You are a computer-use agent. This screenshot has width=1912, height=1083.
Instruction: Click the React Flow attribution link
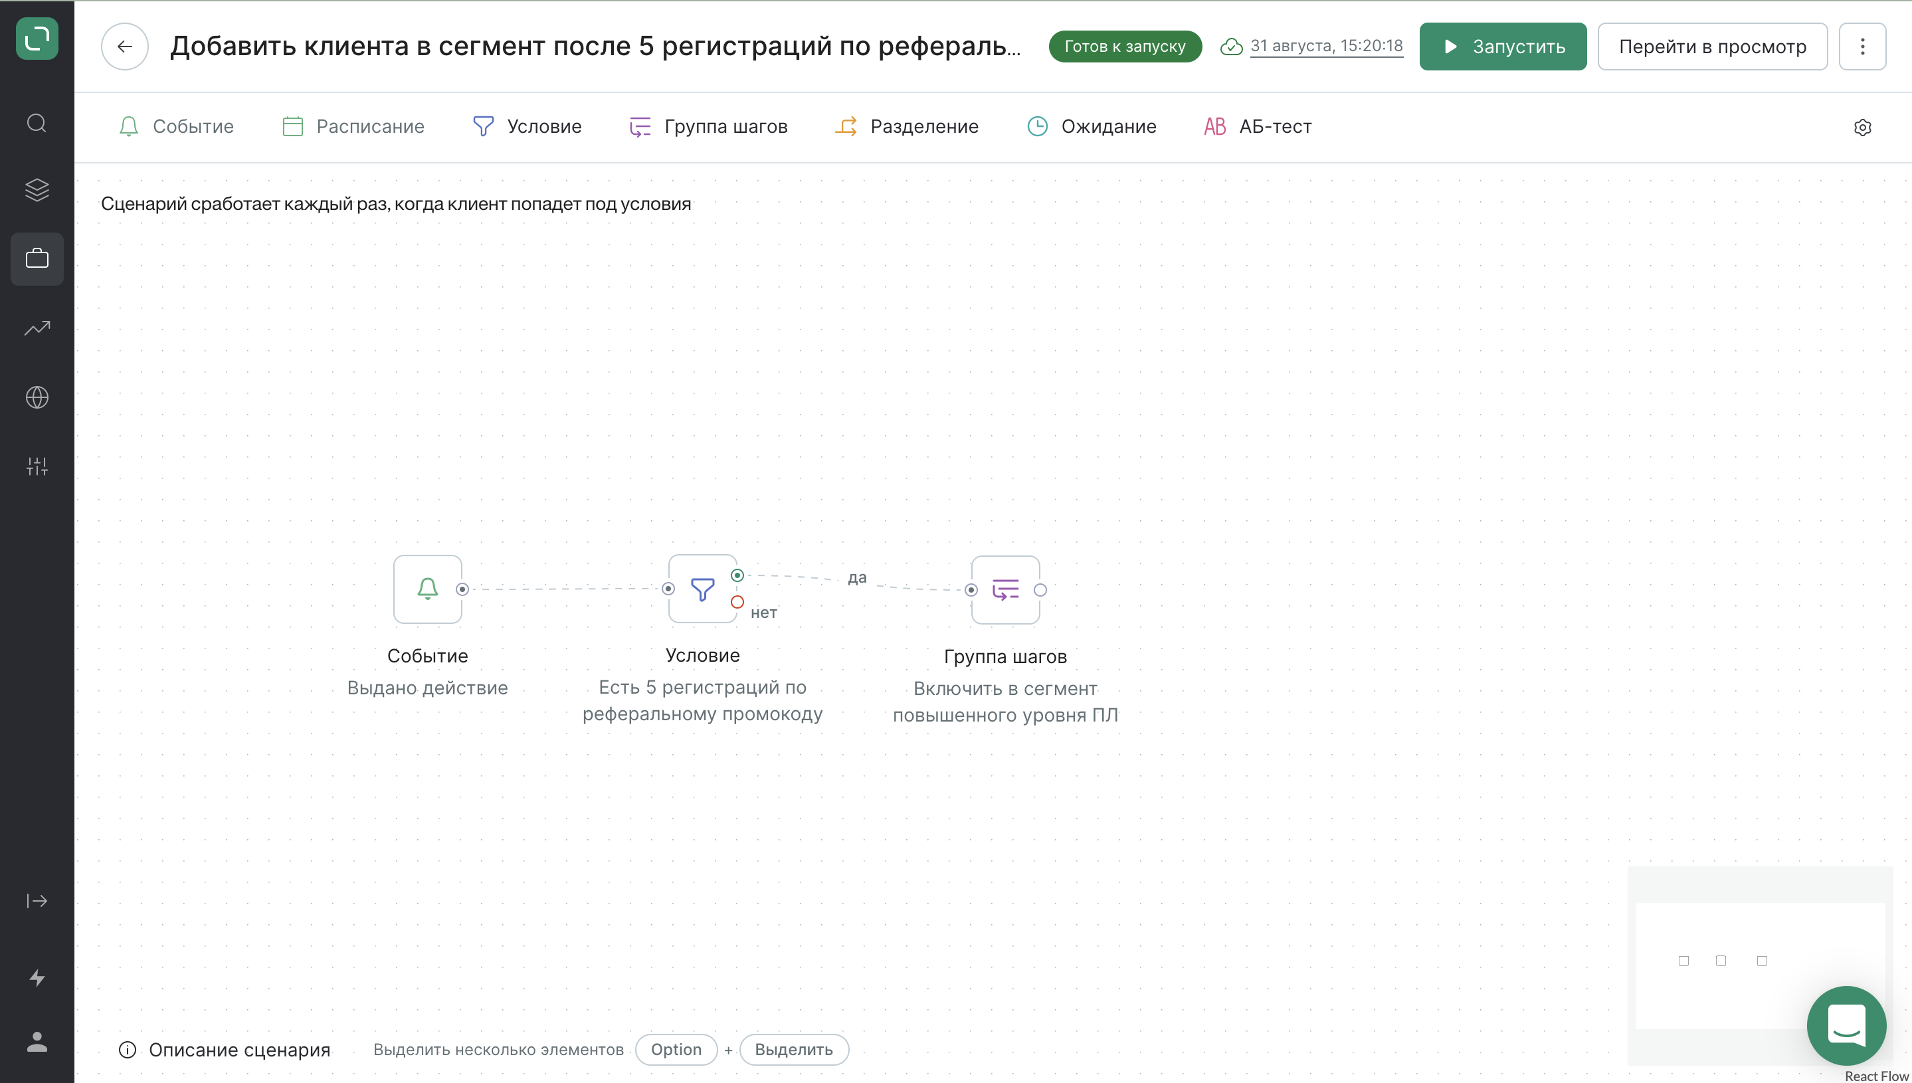1876,1076
